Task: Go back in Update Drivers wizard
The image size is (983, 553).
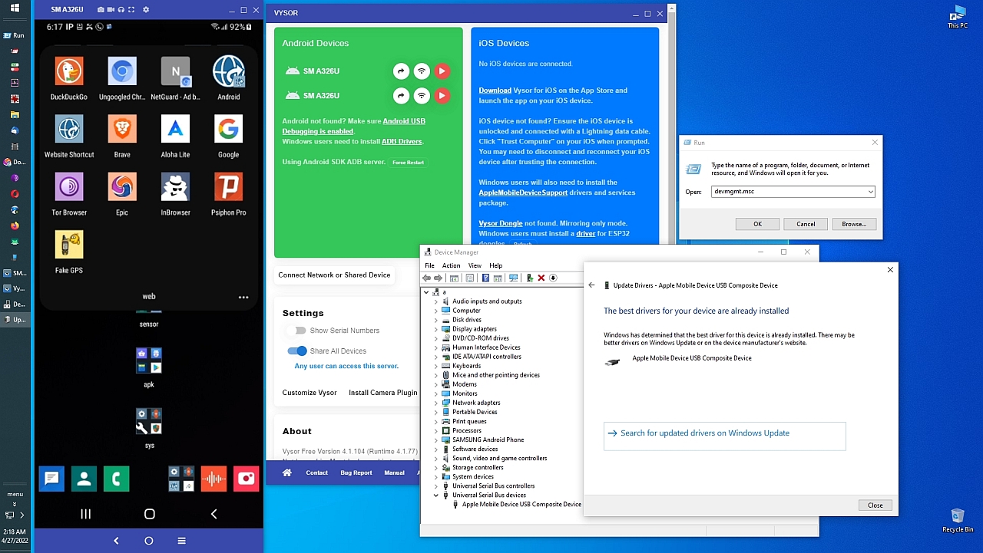Action: pyautogui.click(x=591, y=285)
